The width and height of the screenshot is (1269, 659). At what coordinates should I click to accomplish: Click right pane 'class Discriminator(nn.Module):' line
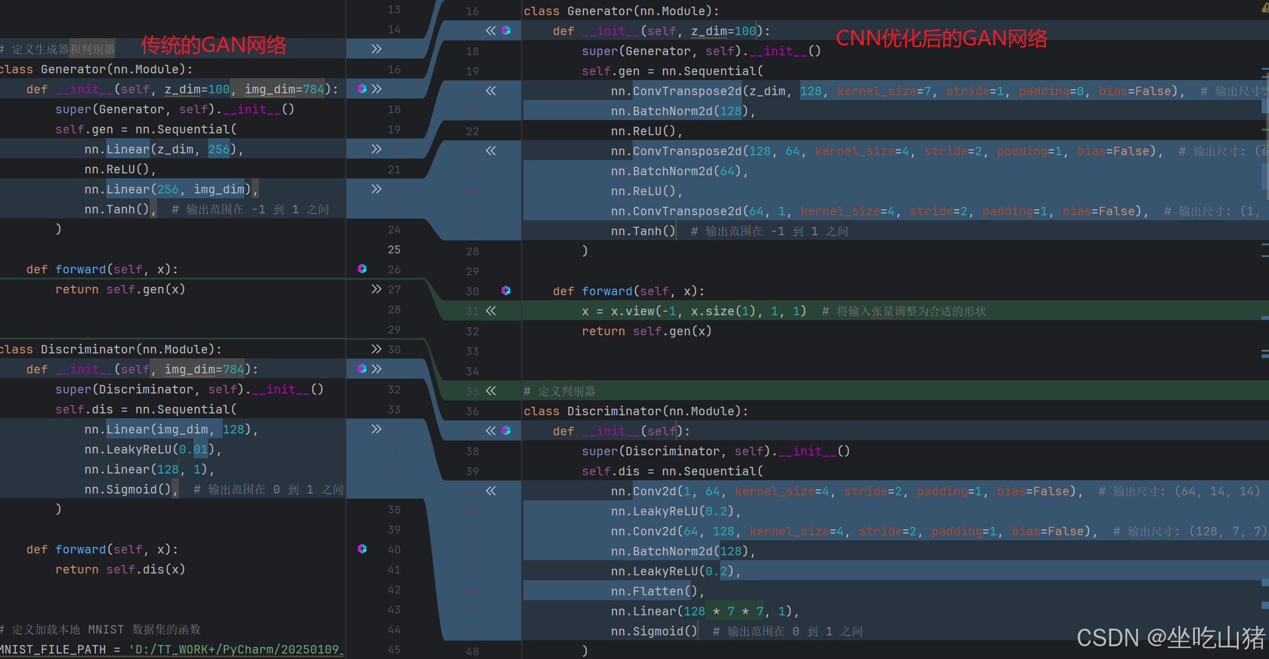click(636, 411)
